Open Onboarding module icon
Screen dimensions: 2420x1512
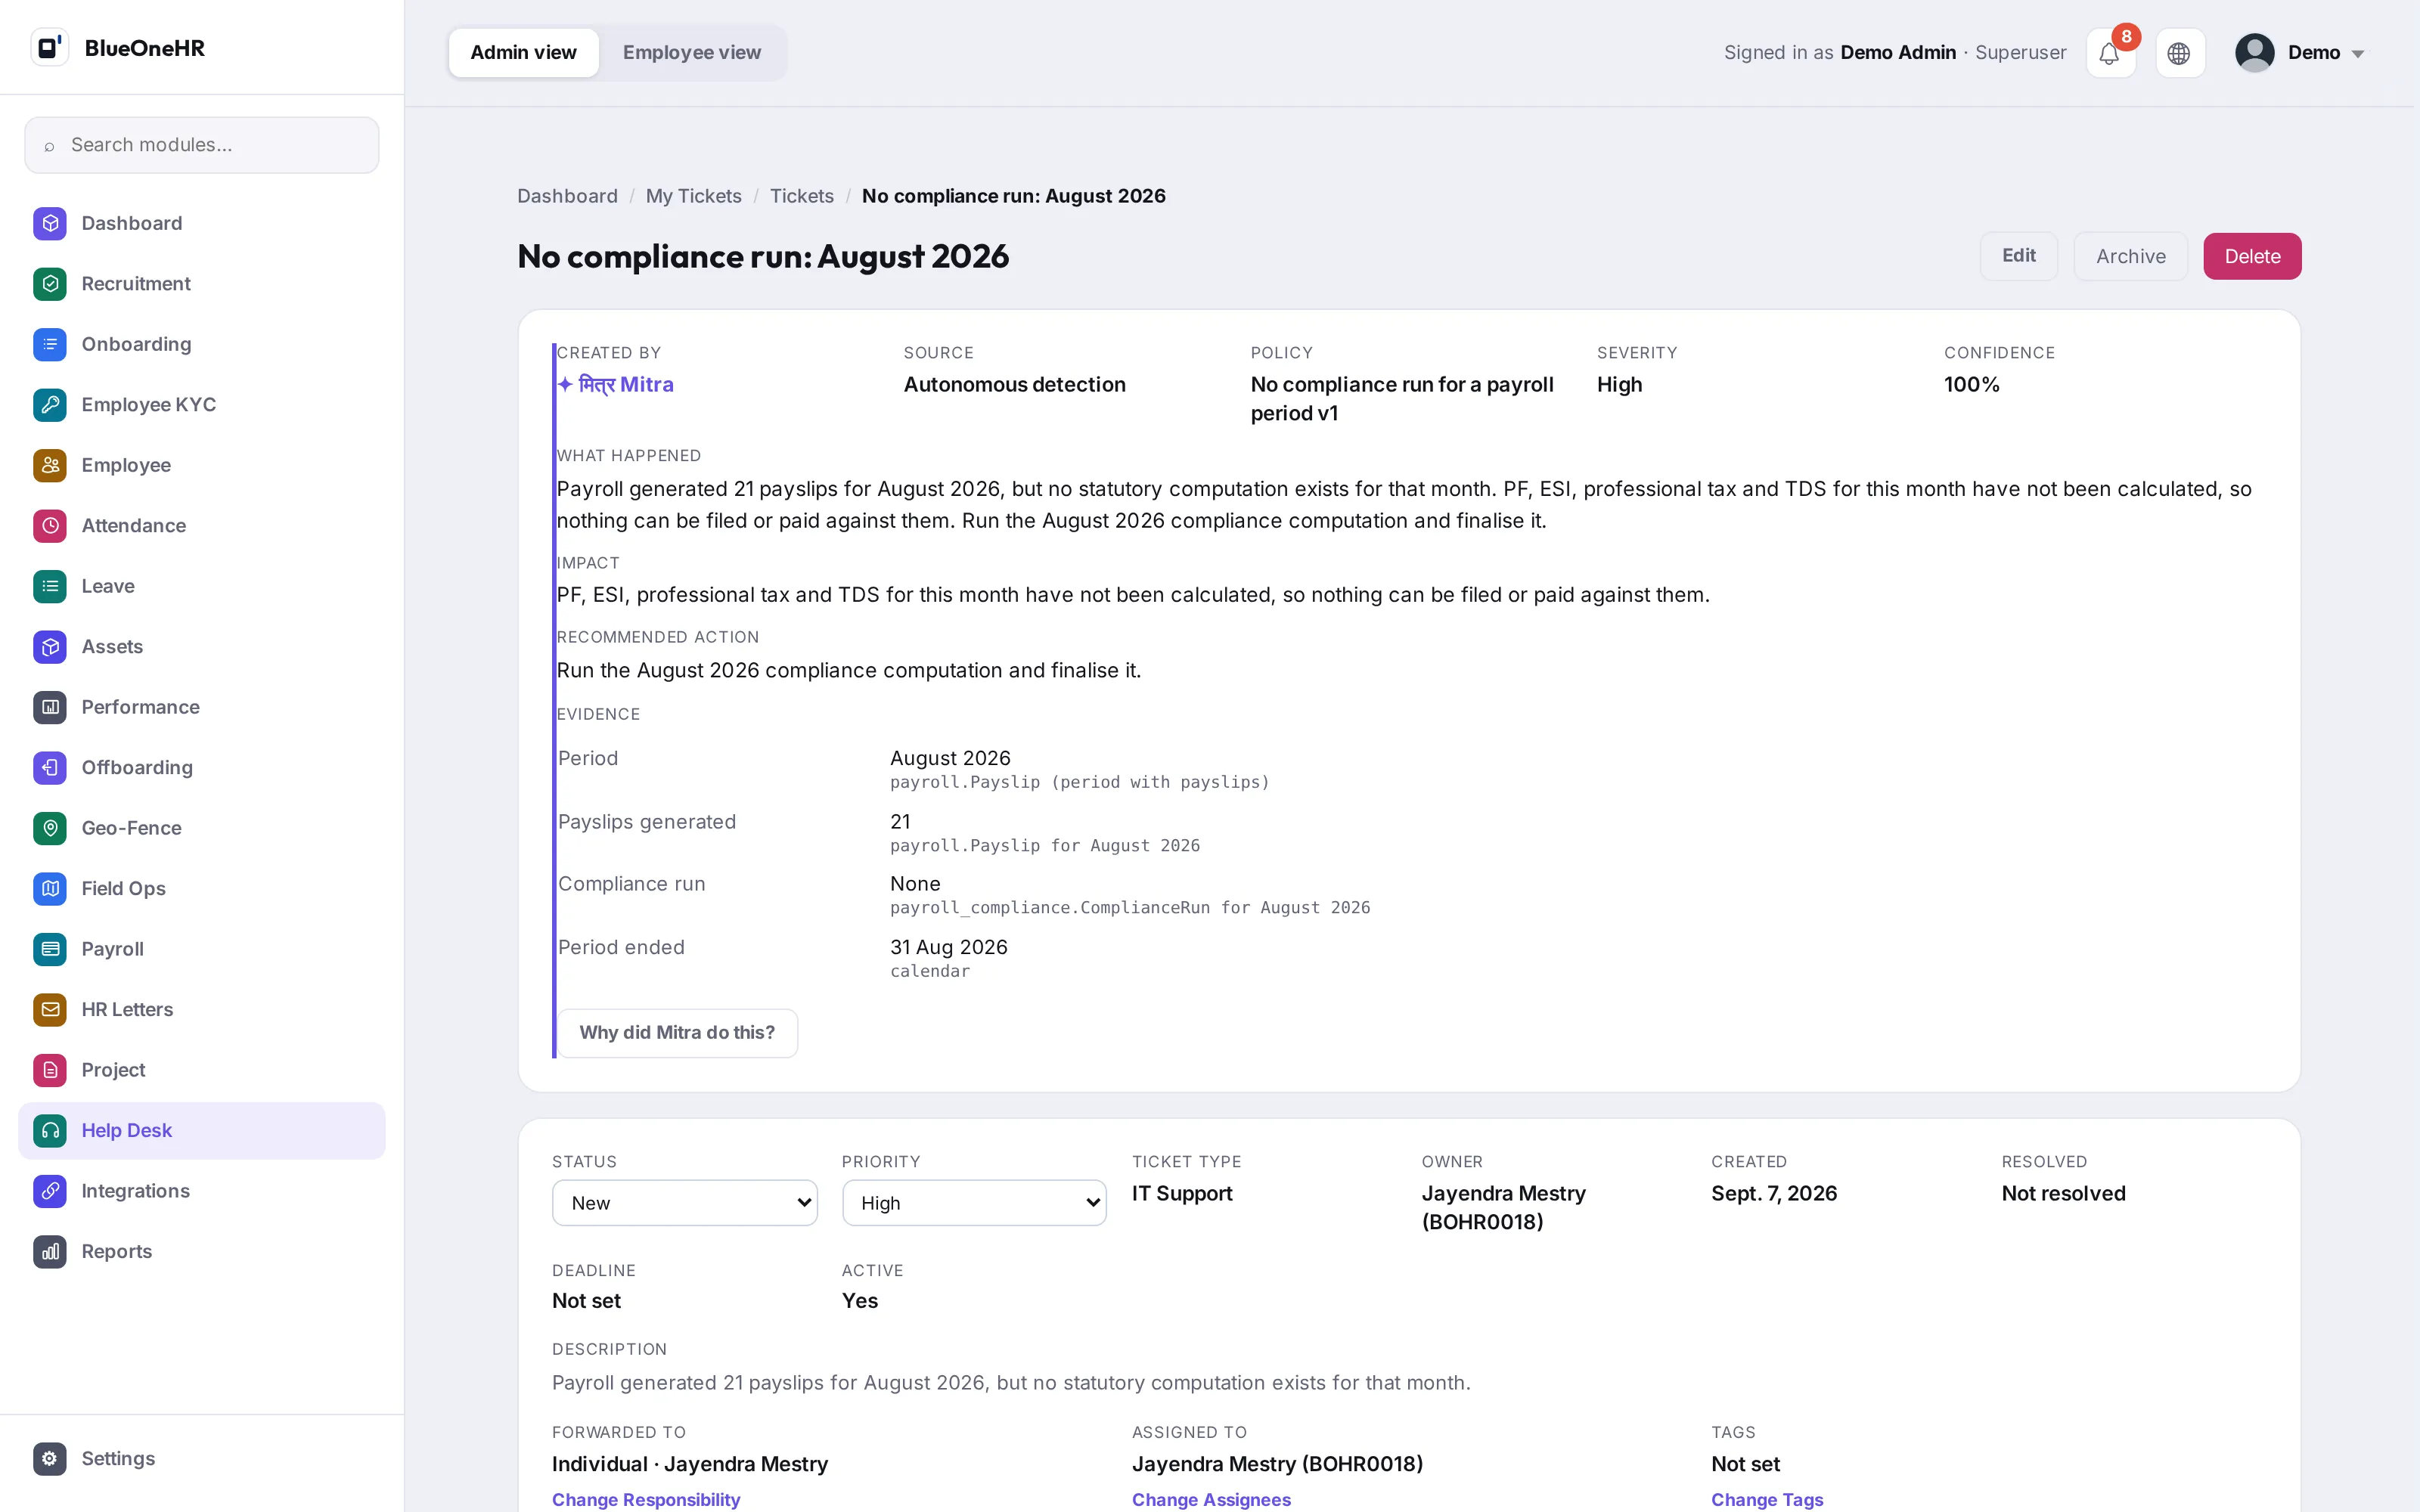[x=50, y=344]
